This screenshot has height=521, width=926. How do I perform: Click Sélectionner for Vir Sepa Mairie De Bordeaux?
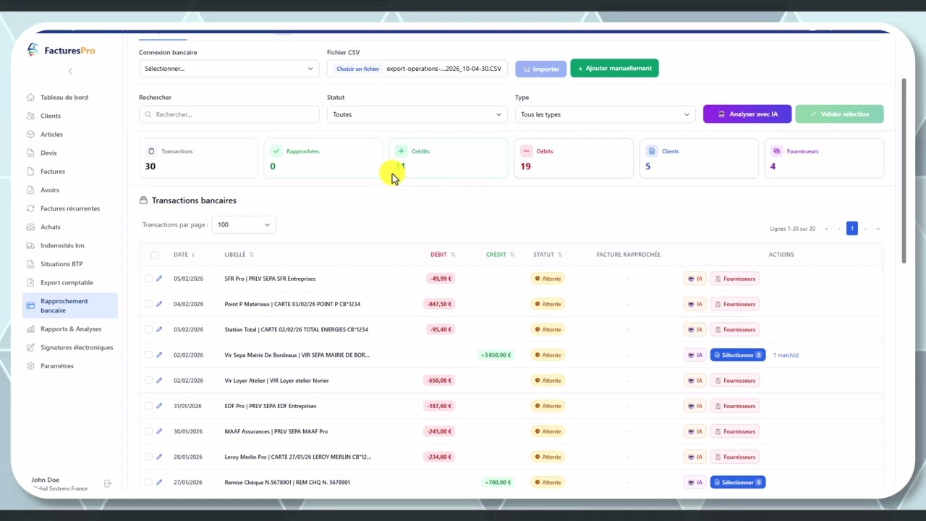coord(738,355)
